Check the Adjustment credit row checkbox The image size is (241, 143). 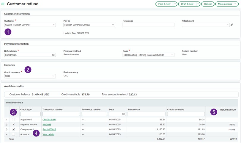tap(13, 120)
